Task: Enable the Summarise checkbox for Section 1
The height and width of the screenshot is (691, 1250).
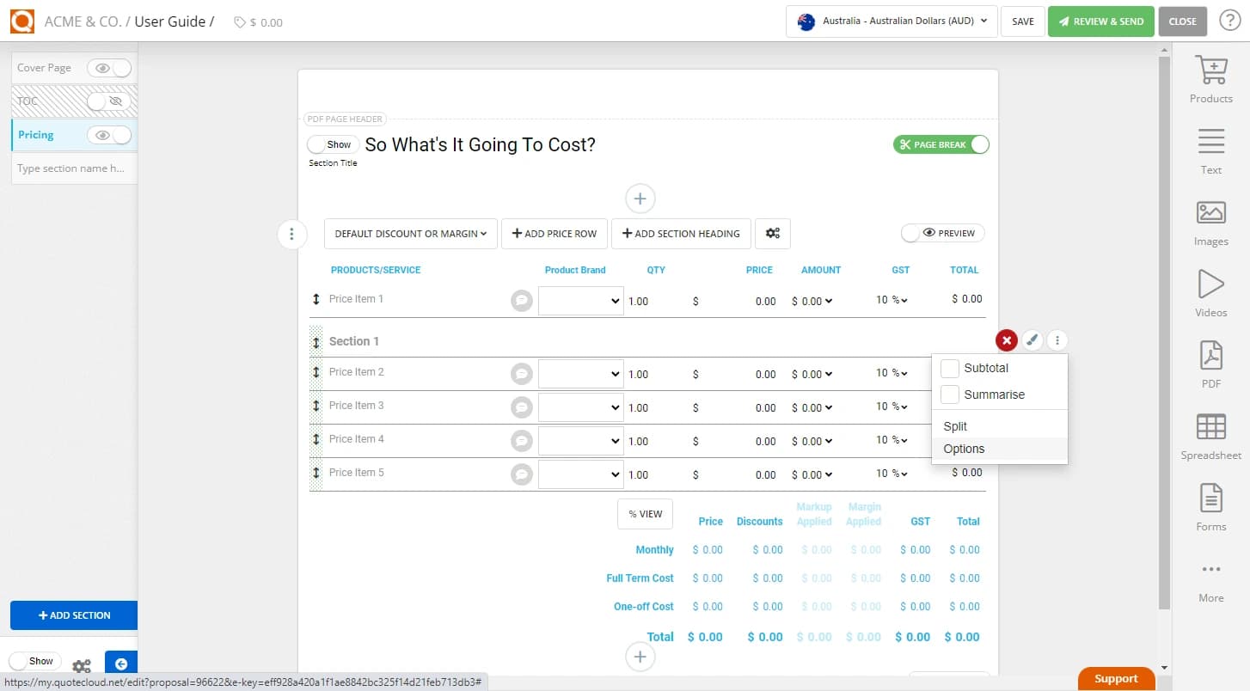Action: (950, 394)
